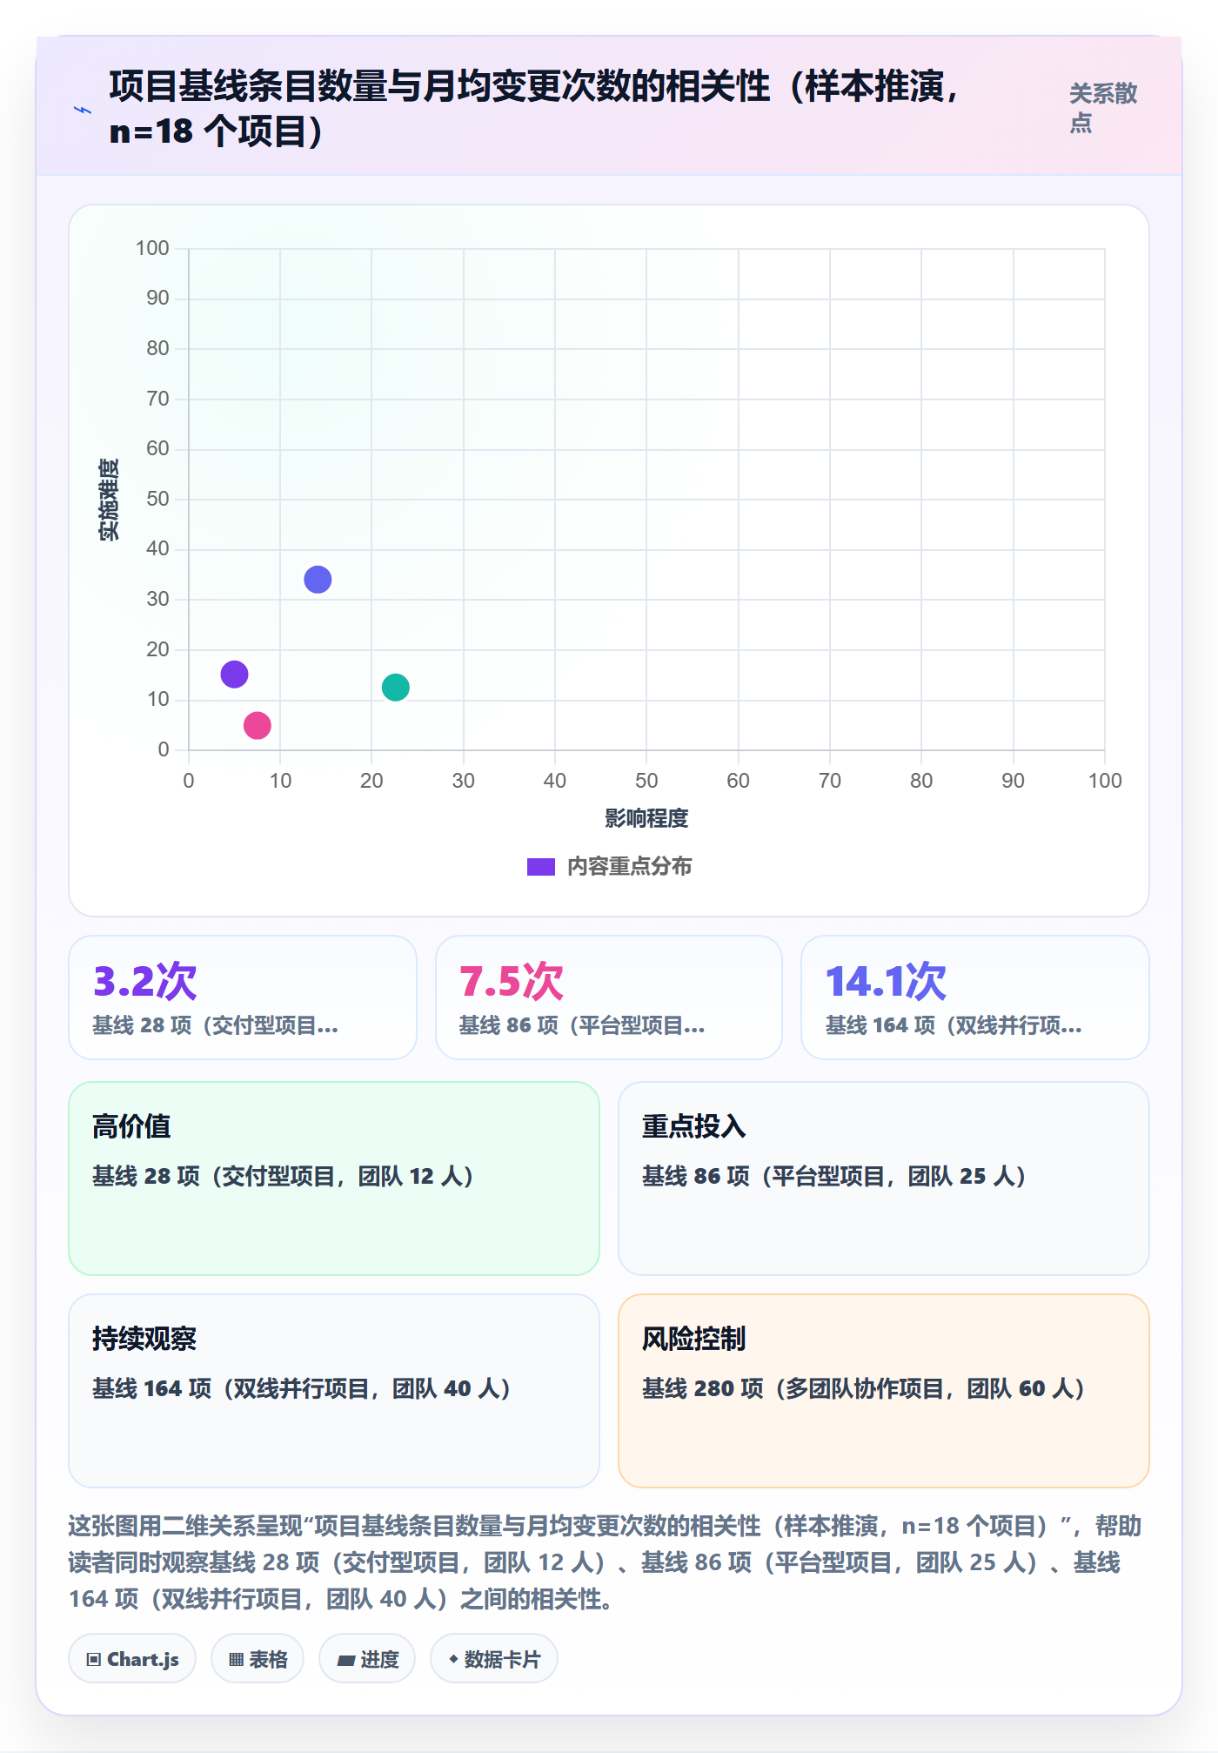The height and width of the screenshot is (1753, 1218).
Task: Select the 进度 tag
Action: (367, 1659)
